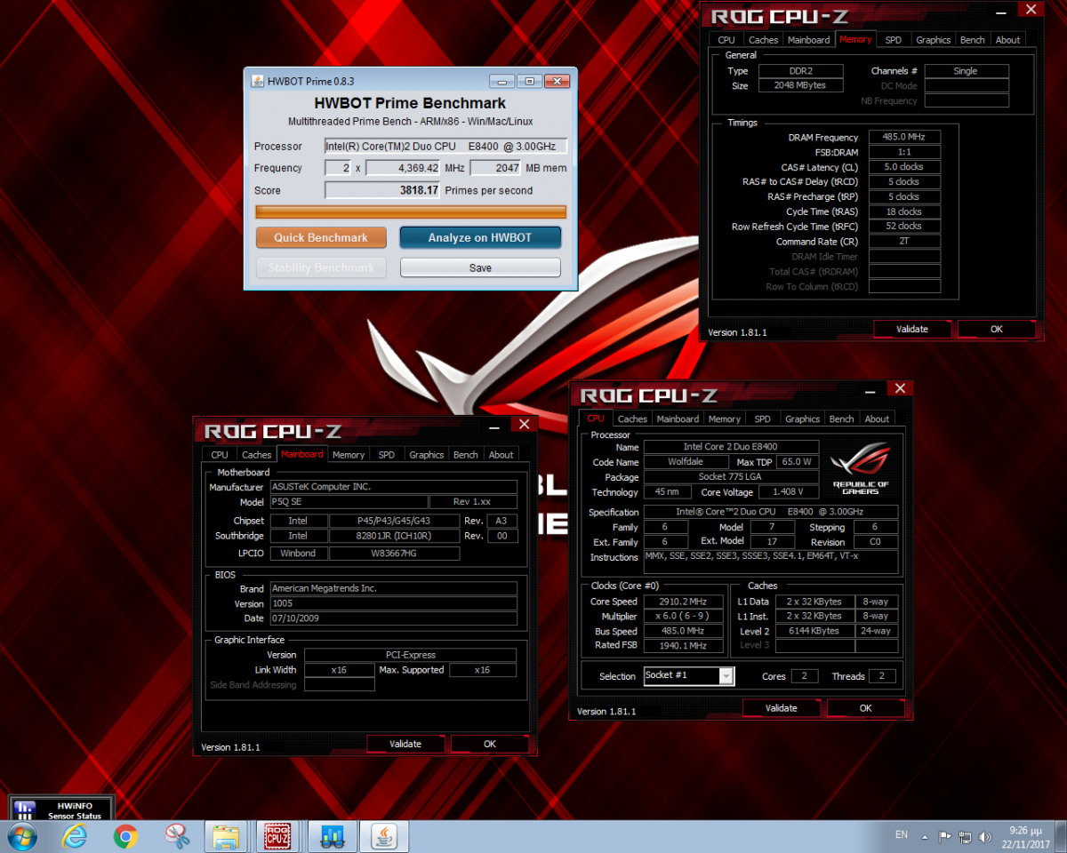The image size is (1067, 853).
Task: Open Graphics tab in bottom-right CPU window
Action: tap(803, 419)
